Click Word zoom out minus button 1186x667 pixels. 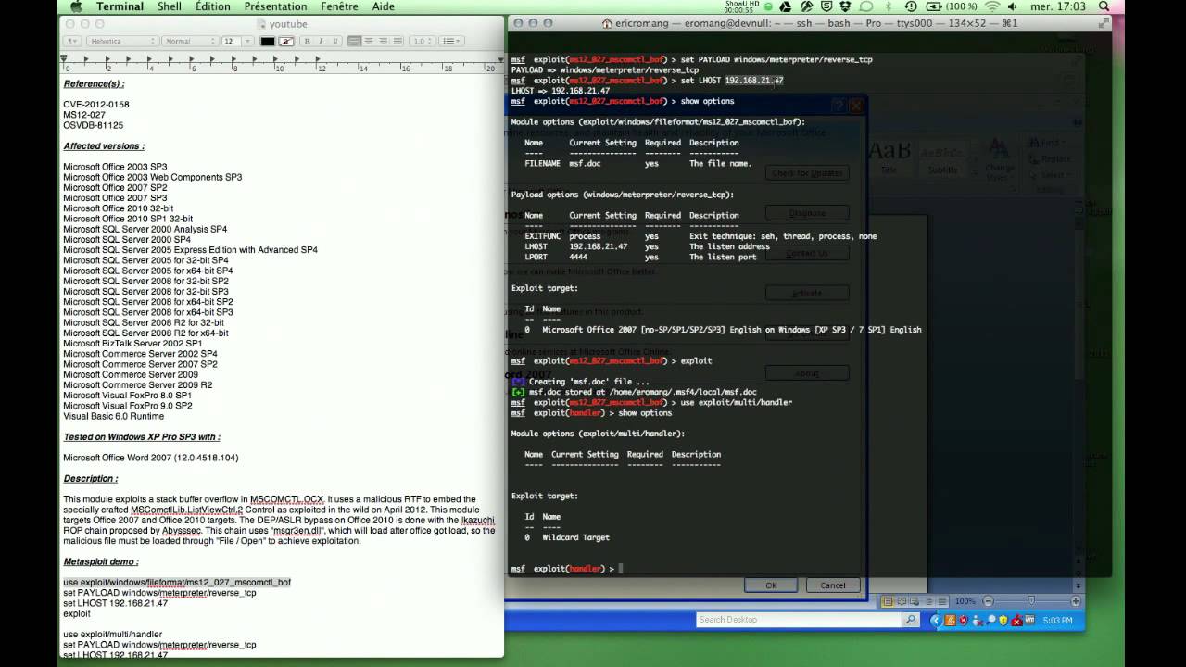(988, 601)
